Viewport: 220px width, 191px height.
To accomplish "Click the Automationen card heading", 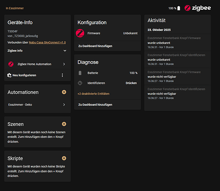I will coord(23,92).
